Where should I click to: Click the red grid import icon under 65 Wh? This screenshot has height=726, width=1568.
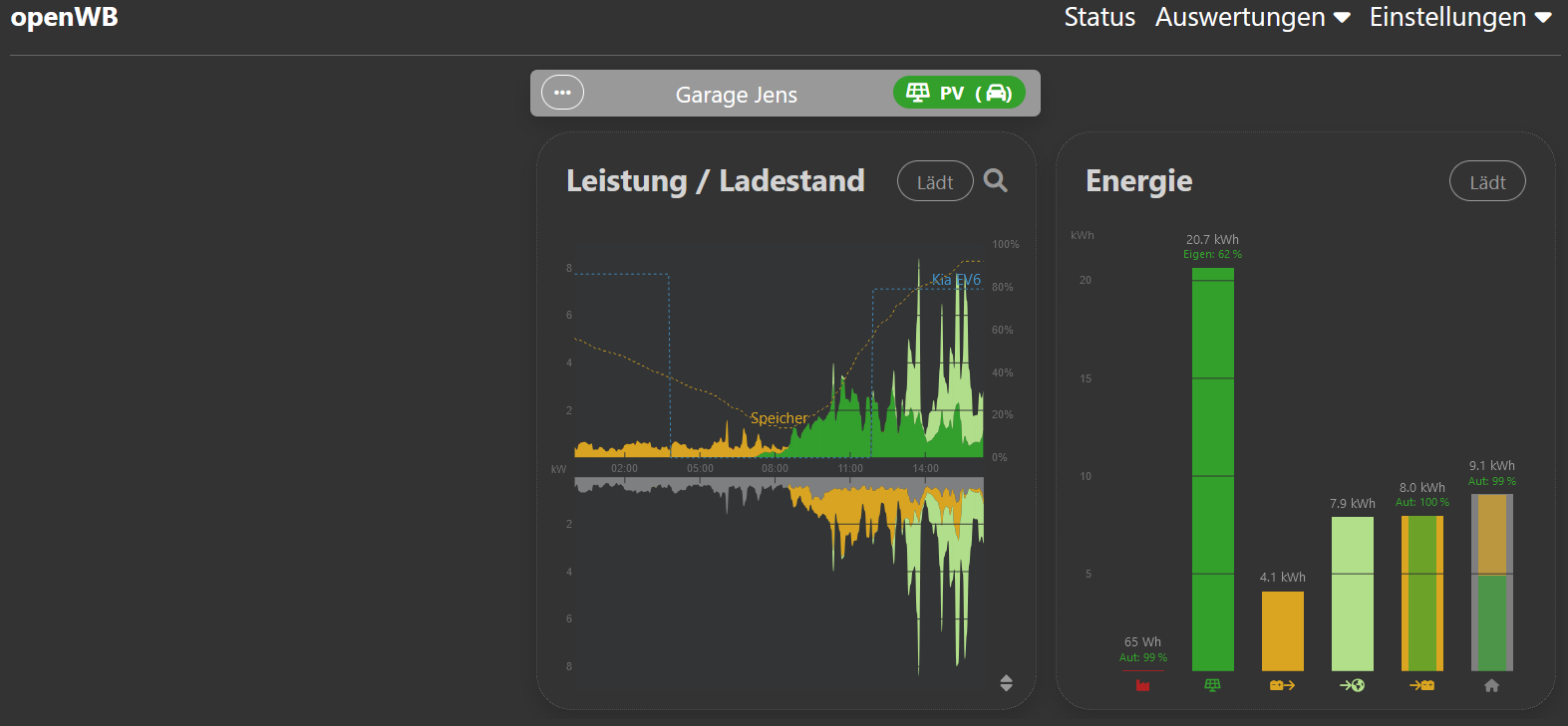coord(1142,685)
